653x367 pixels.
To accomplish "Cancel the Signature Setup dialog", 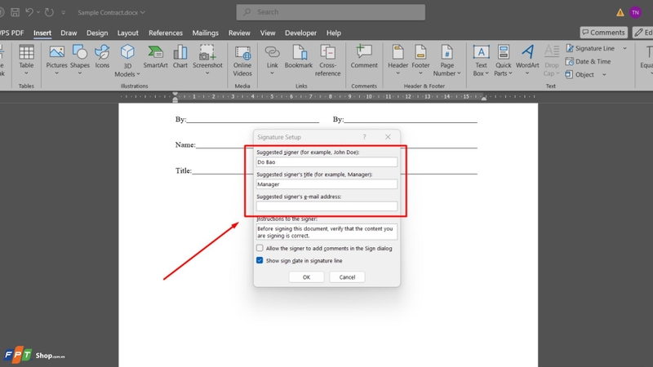I will tap(347, 277).
